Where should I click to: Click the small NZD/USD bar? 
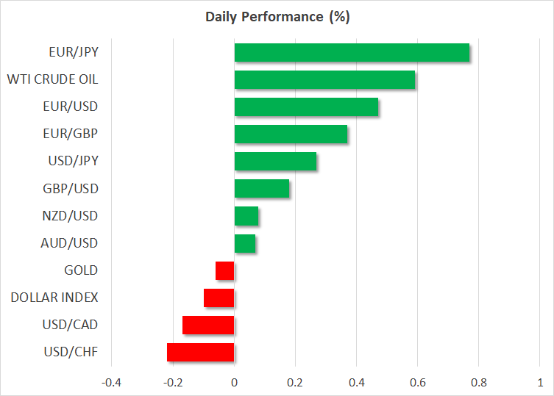(x=246, y=216)
